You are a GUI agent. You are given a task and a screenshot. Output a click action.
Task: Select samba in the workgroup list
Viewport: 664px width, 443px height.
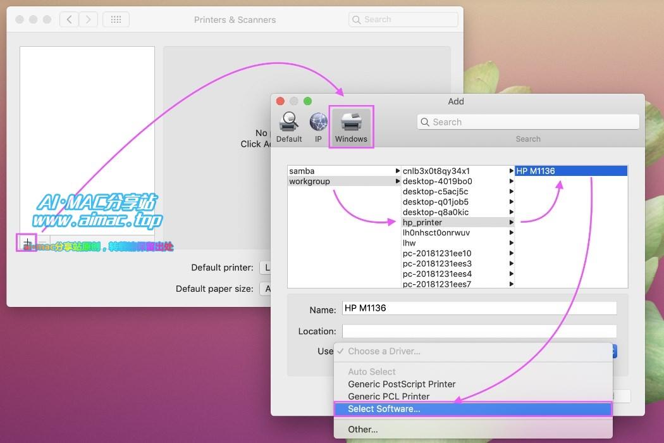(344, 171)
